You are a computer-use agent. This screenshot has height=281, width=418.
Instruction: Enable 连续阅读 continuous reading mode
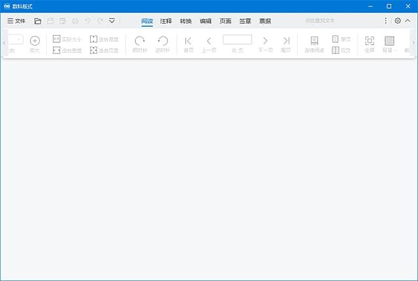[314, 44]
